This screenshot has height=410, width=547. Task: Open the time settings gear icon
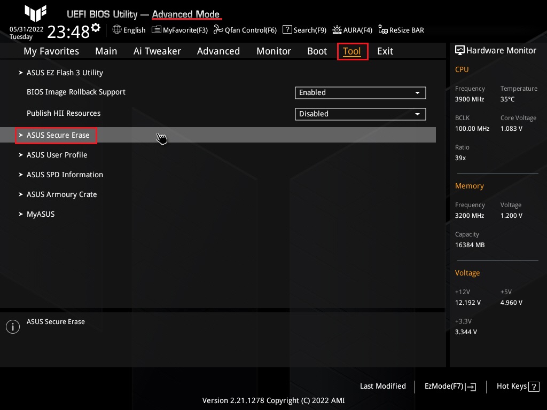pyautogui.click(x=96, y=28)
